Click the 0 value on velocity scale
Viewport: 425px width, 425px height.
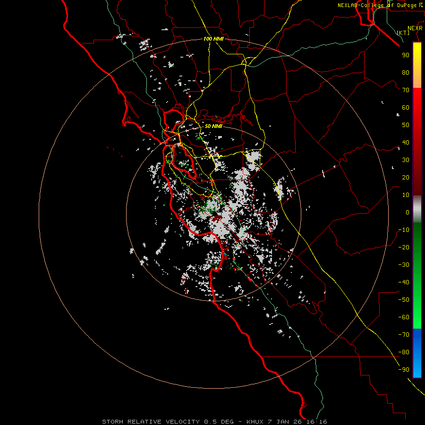coord(408,212)
